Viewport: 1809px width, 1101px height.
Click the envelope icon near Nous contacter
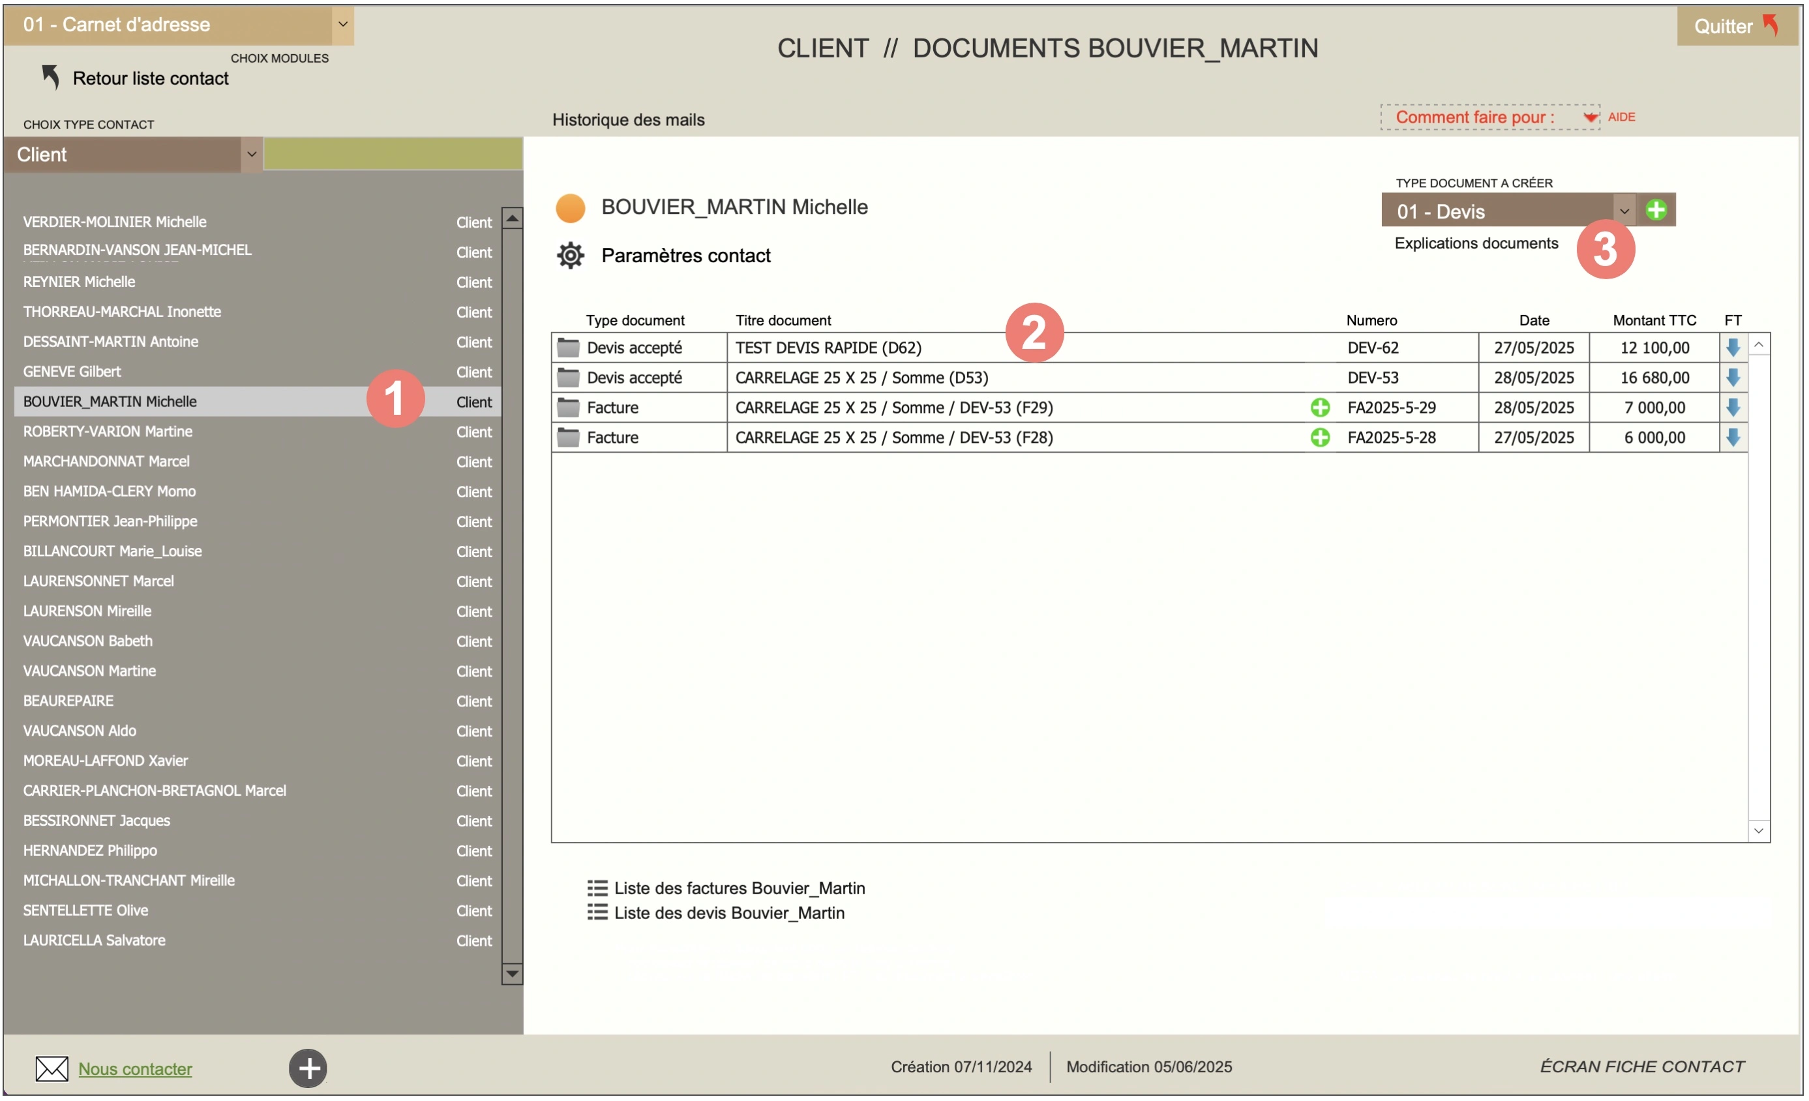point(51,1068)
